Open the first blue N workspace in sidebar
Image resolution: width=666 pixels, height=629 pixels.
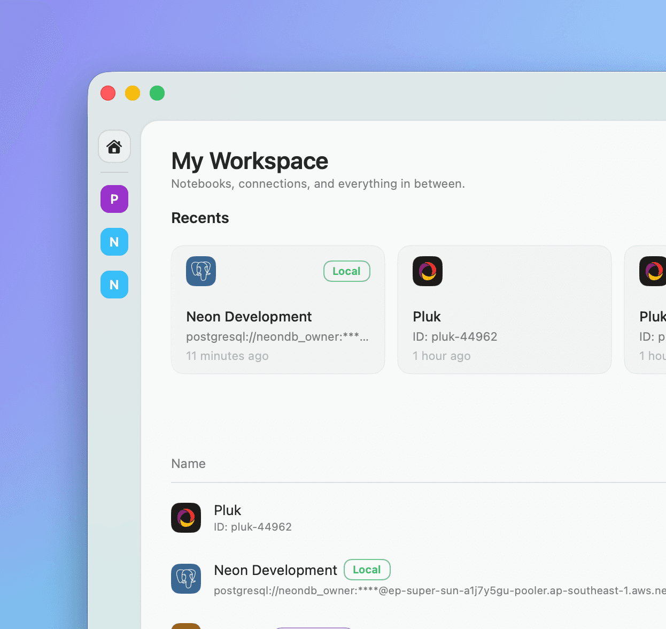click(114, 242)
